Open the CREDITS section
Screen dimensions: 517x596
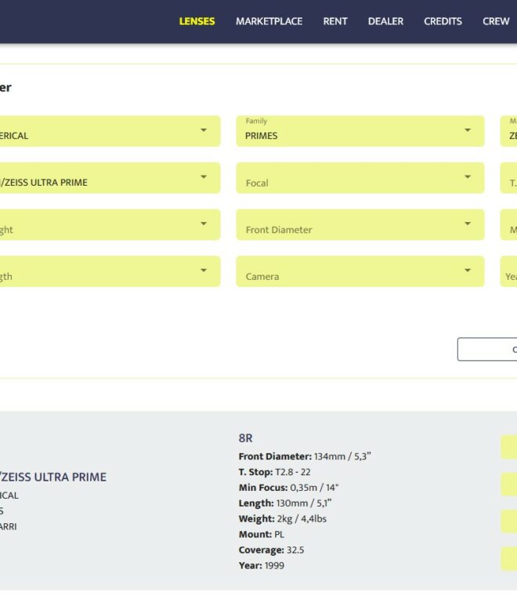pos(443,21)
